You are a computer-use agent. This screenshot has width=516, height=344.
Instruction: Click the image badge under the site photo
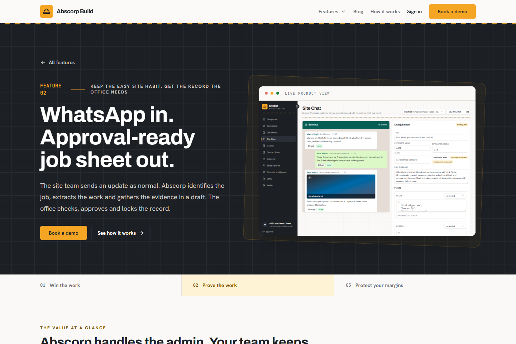(312, 209)
